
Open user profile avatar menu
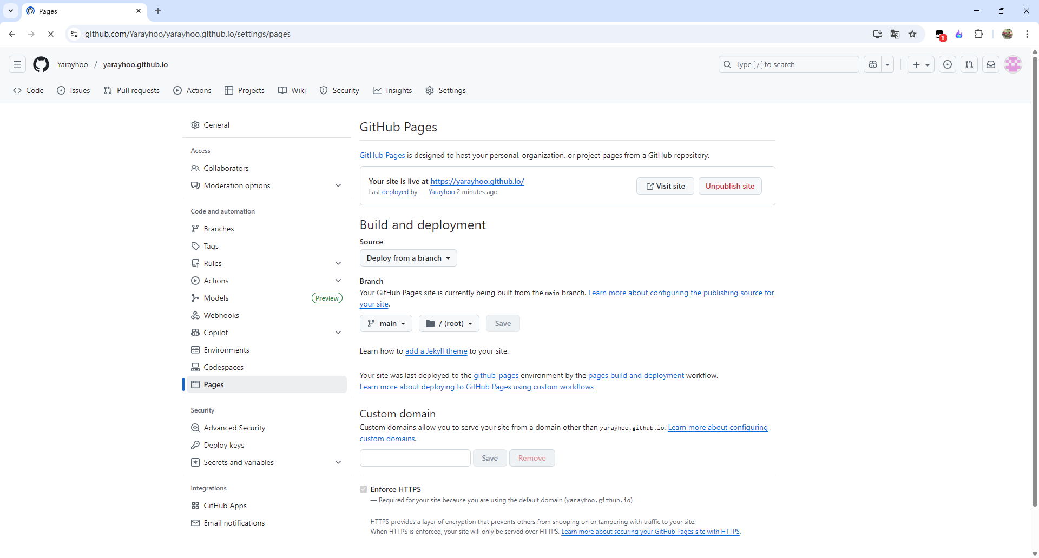click(x=1013, y=64)
